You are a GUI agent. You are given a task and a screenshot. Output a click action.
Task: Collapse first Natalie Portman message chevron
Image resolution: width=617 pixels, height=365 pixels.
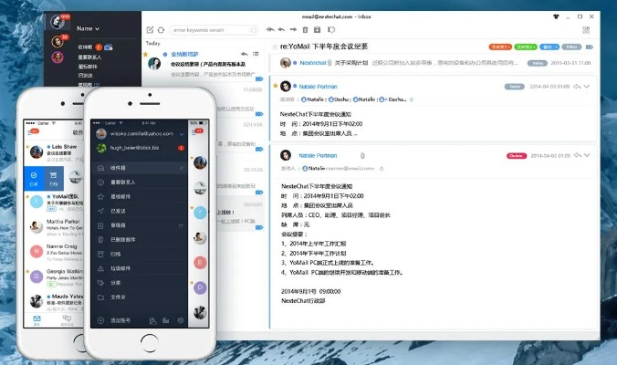tap(589, 87)
